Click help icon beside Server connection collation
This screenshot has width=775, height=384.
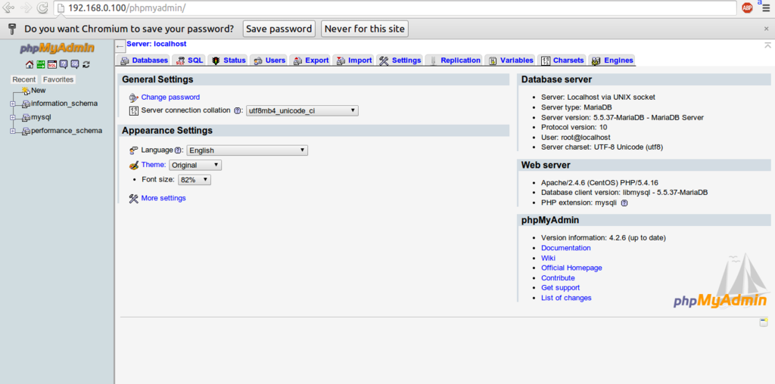(x=238, y=110)
